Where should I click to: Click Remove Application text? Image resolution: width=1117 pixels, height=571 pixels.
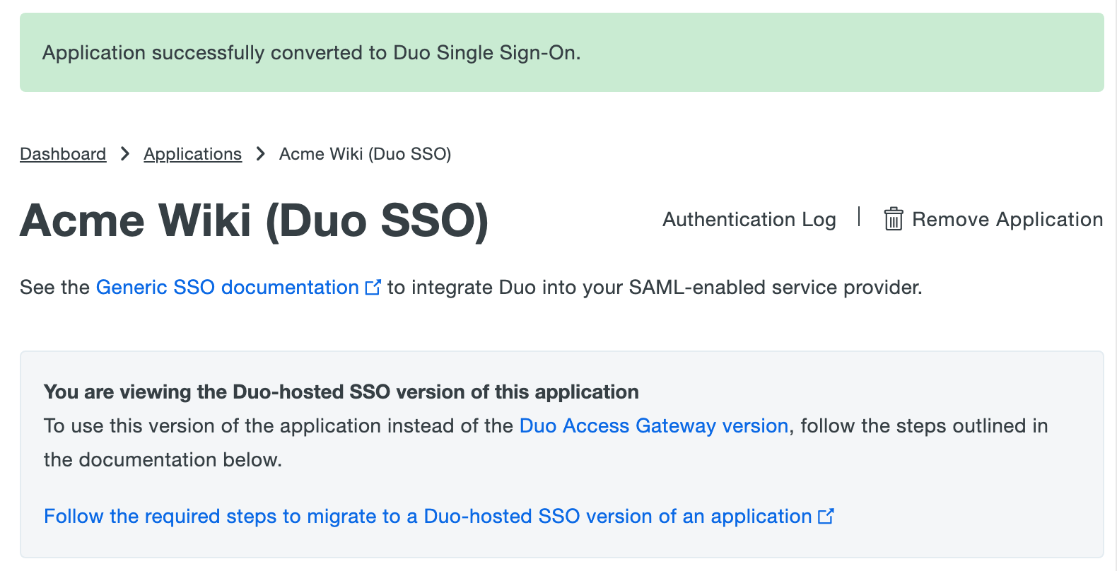(x=1007, y=220)
